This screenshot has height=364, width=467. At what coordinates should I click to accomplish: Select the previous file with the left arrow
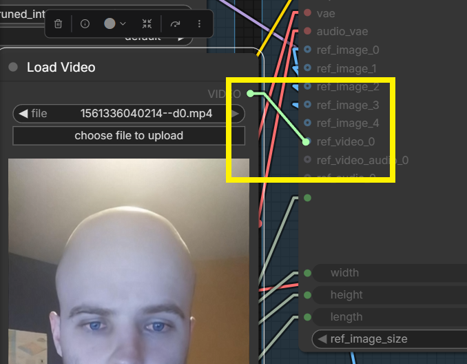pos(23,113)
